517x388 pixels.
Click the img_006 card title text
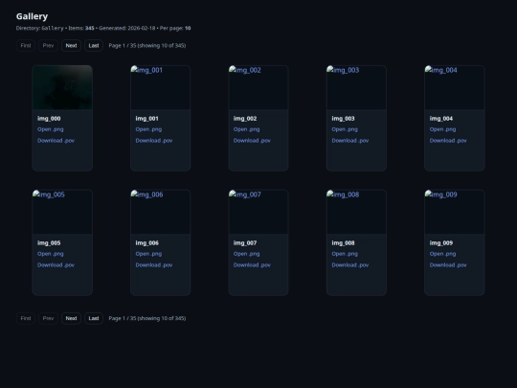point(147,242)
